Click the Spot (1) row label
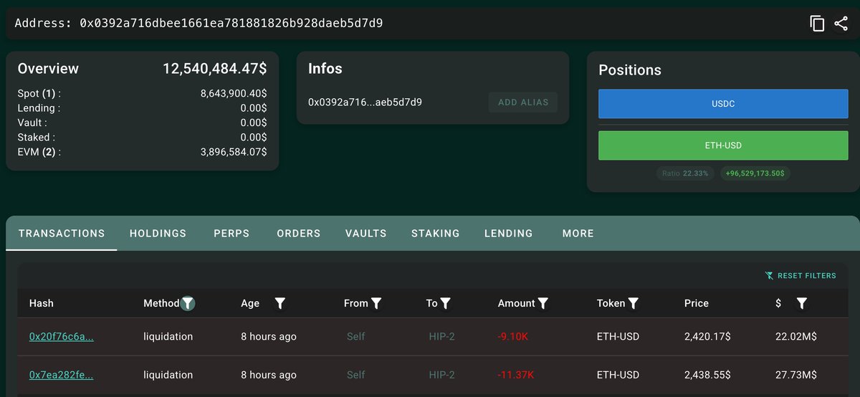The image size is (860, 397). pos(39,93)
